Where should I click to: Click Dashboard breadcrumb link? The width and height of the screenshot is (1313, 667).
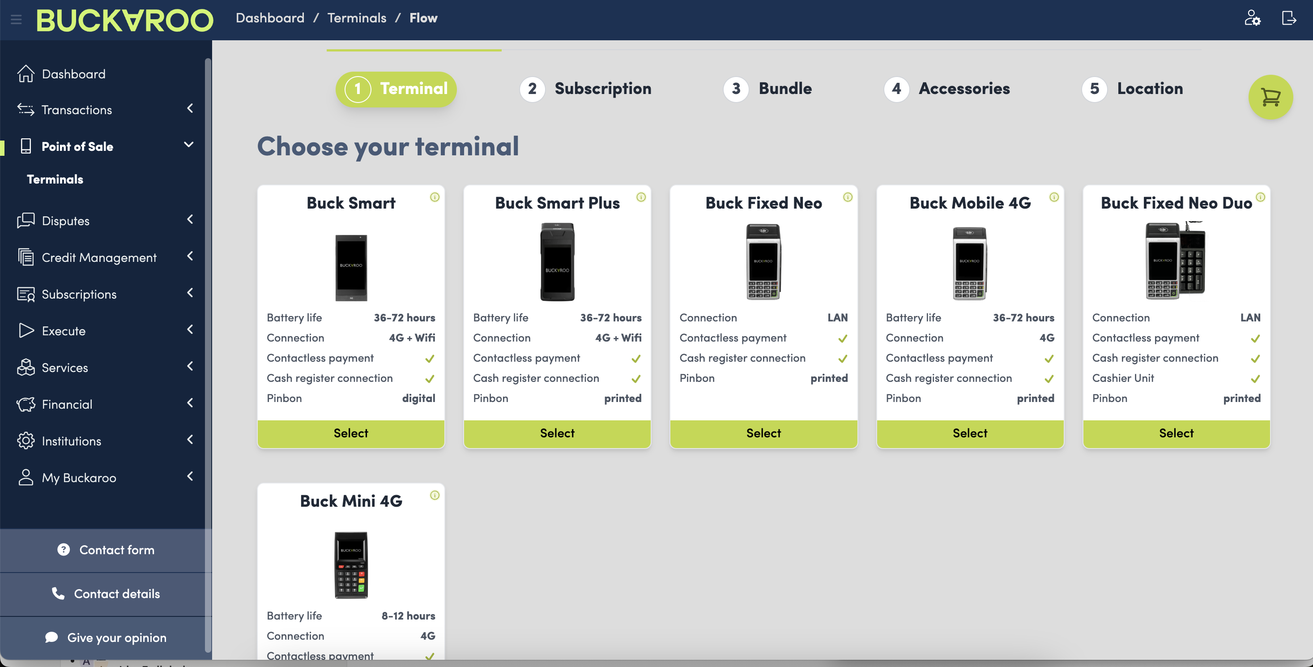point(270,18)
